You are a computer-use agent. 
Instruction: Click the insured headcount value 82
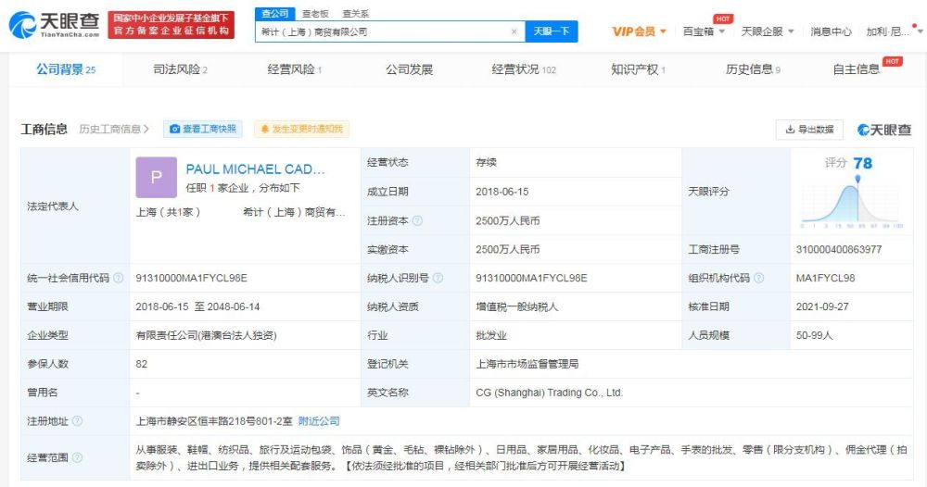141,364
